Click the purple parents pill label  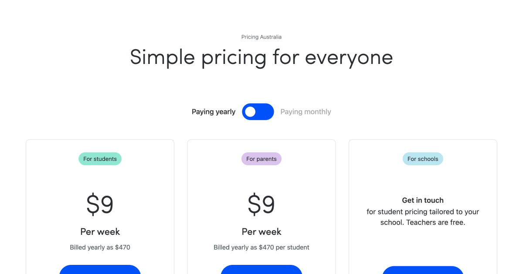pos(261,159)
